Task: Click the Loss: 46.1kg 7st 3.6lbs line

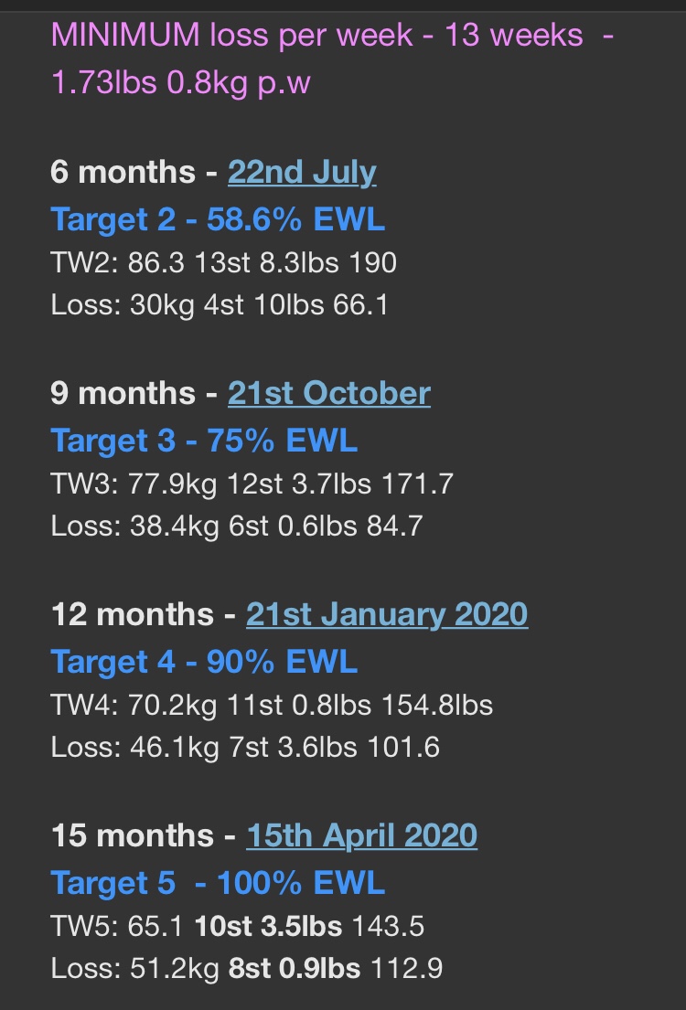Action: point(245,747)
